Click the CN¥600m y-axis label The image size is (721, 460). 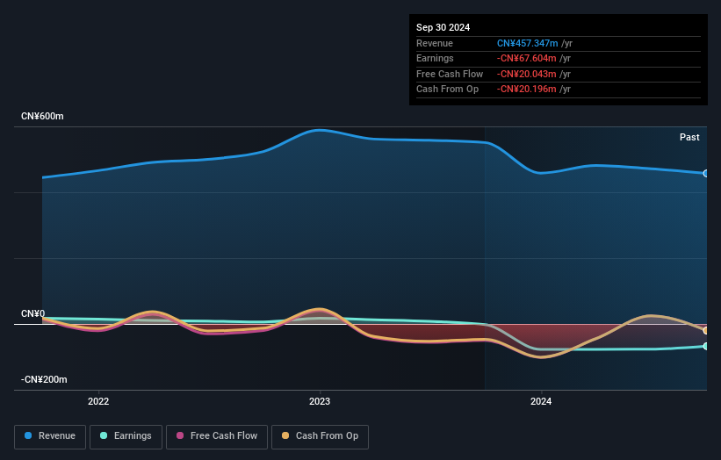[42, 116]
